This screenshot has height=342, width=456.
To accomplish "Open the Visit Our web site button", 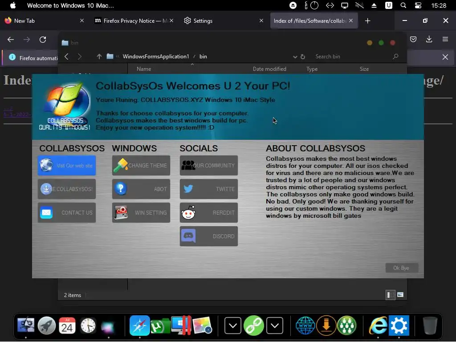I will (x=67, y=166).
